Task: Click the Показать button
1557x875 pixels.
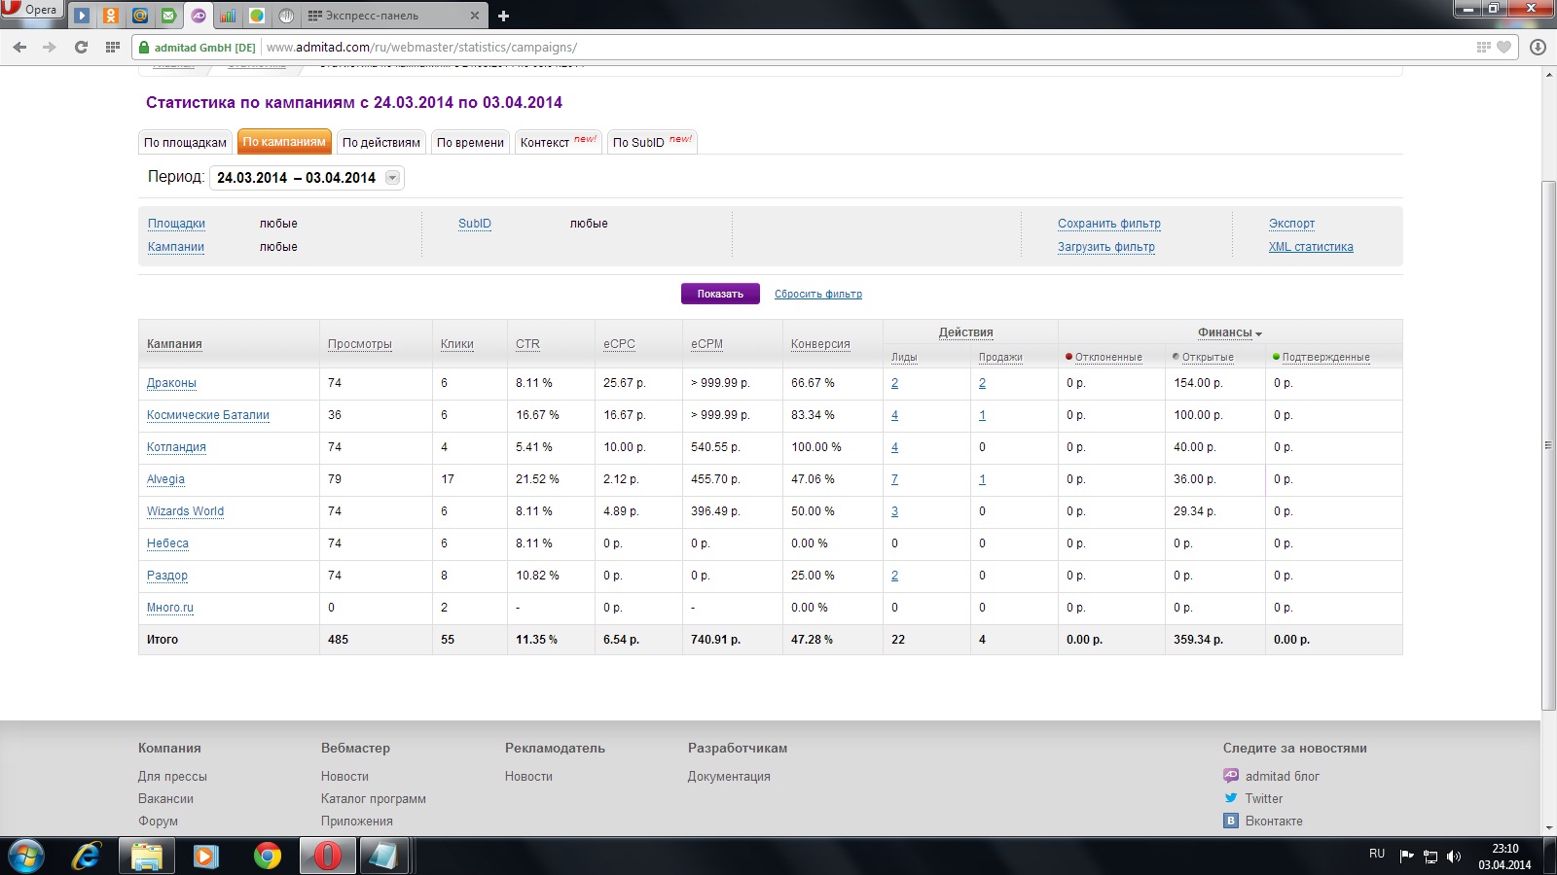Action: click(x=720, y=294)
